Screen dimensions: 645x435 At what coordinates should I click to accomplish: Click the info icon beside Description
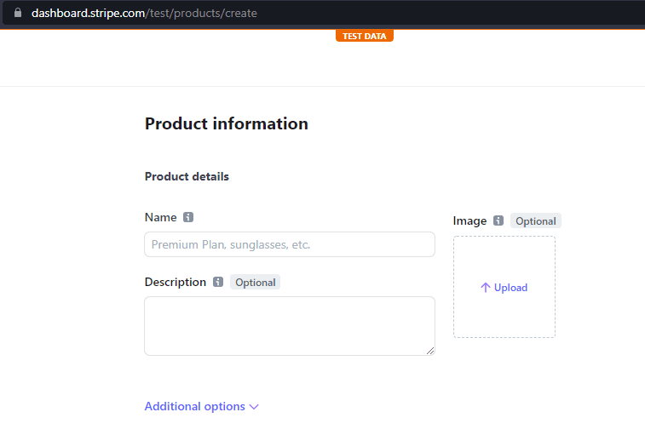(x=218, y=283)
